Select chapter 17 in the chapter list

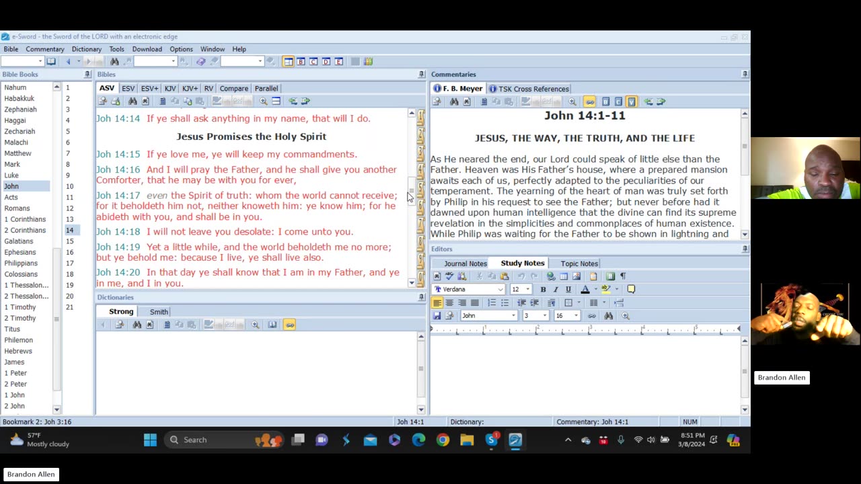point(69,263)
